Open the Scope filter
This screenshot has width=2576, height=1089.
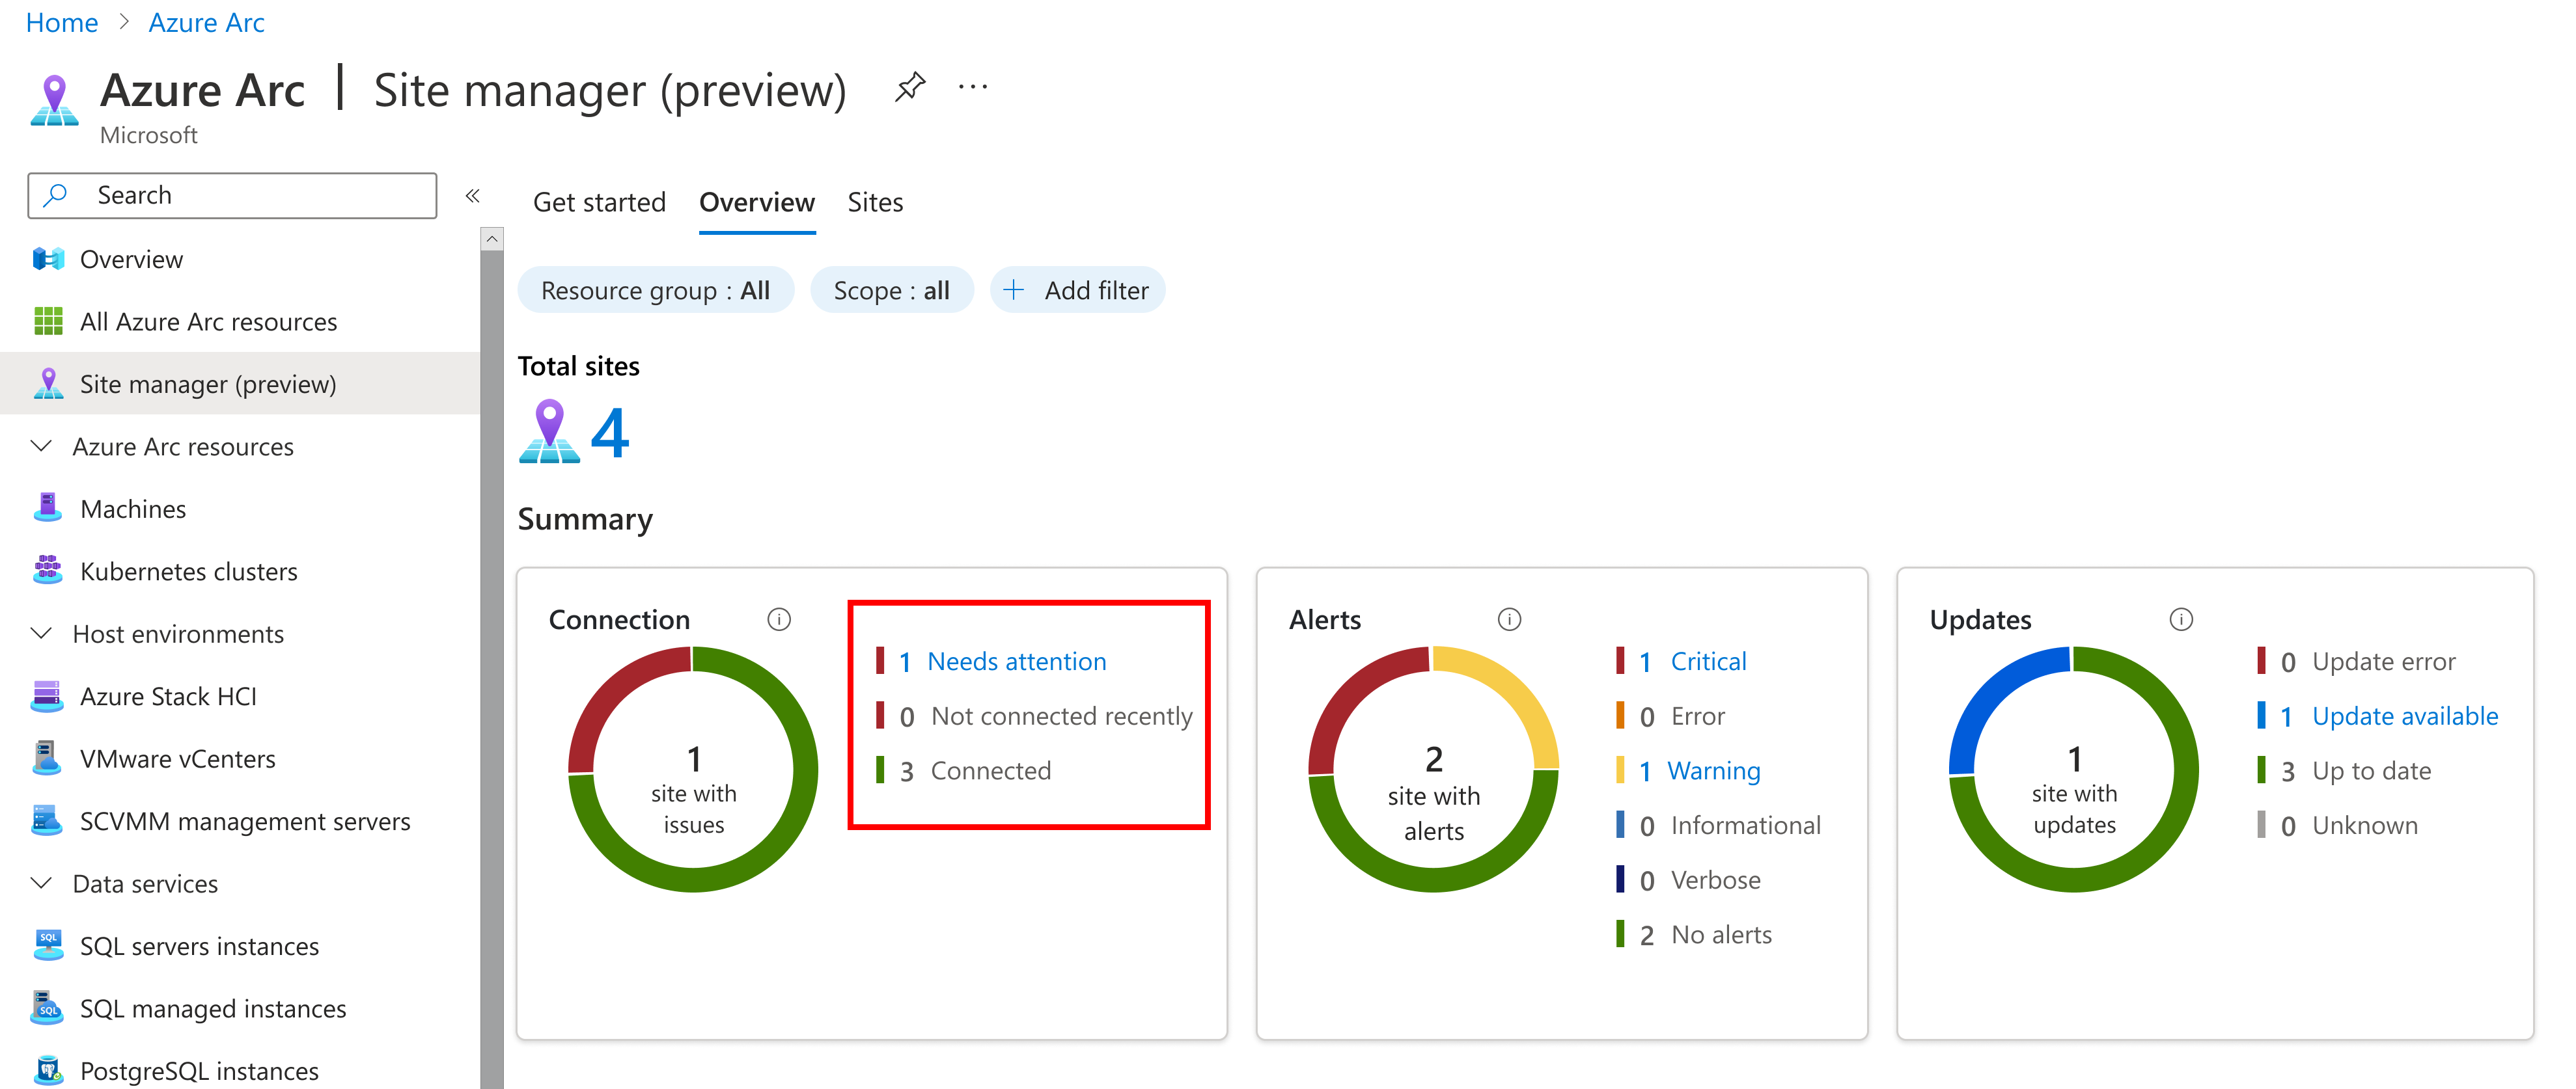[892, 289]
